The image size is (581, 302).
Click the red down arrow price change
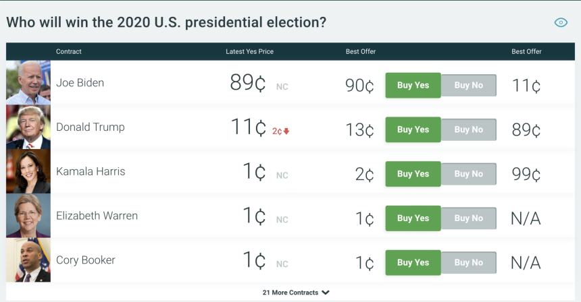[286, 131]
